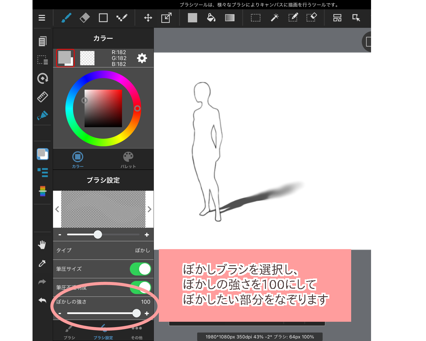Viewport: 426px width, 341px height.
Task: Click the gray color square in top toolbar
Action: [192, 18]
